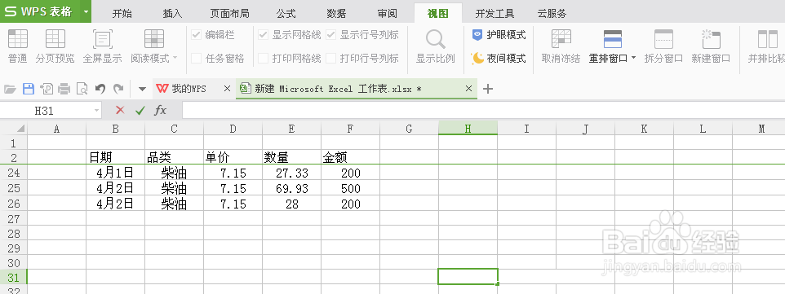The width and height of the screenshot is (785, 294).
Task: Split the window with 拆分窗口
Action: coord(663,46)
